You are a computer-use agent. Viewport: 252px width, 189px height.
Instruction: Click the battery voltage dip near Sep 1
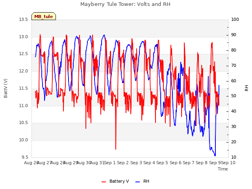click(x=116, y=149)
